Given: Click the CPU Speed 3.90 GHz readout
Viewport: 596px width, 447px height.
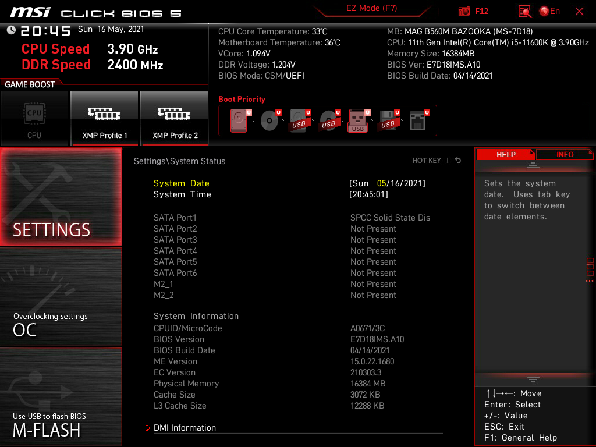Looking at the screenshot, I should 90,49.
